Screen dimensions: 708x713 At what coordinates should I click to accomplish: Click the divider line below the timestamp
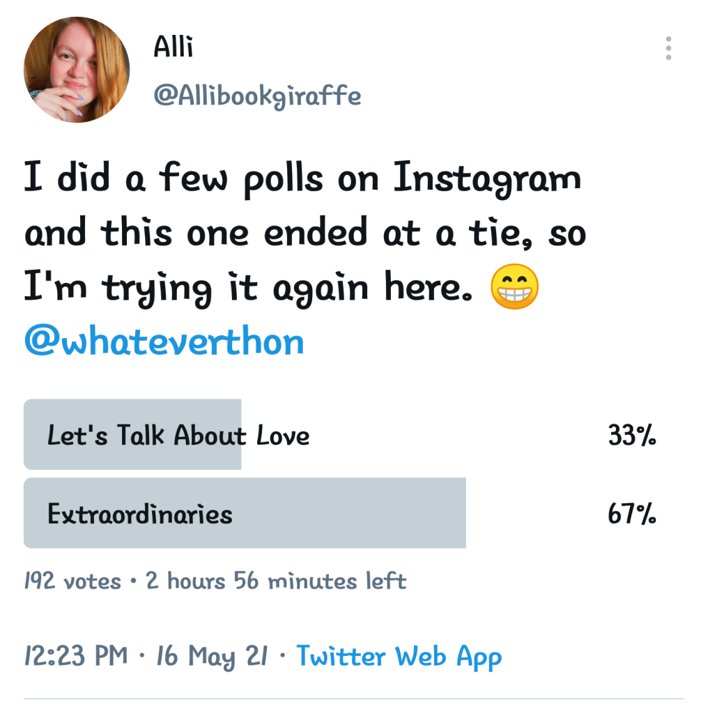click(x=354, y=698)
